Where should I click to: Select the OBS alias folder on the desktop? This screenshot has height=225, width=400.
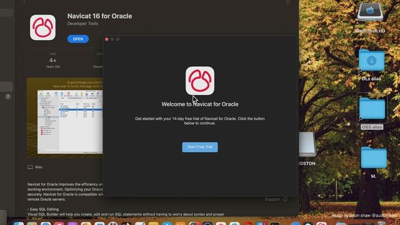point(372,108)
